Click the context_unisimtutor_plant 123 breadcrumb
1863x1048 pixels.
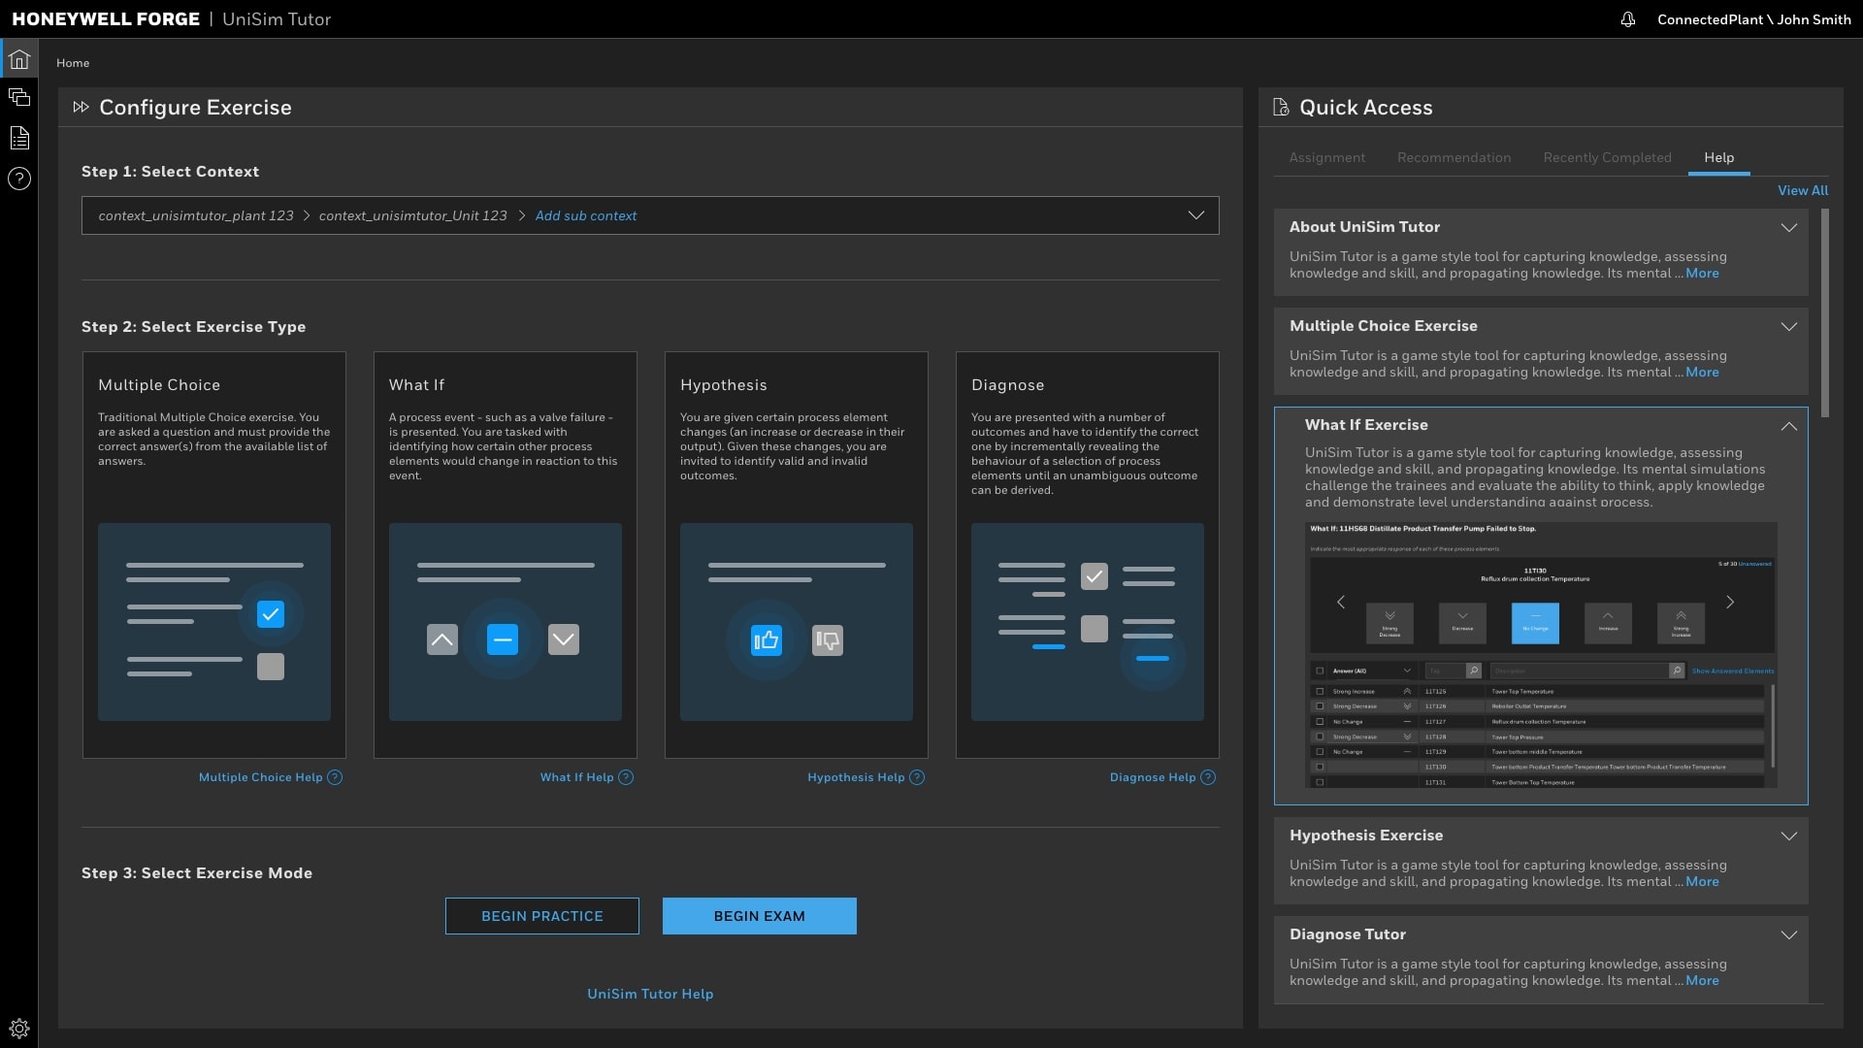coord(195,215)
